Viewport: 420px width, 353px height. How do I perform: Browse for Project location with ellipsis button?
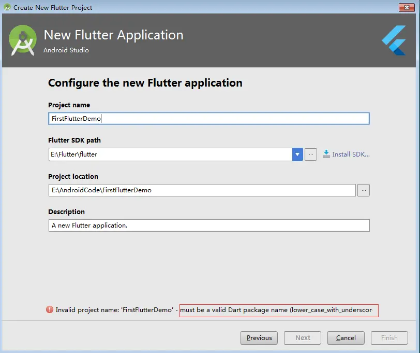click(x=364, y=190)
